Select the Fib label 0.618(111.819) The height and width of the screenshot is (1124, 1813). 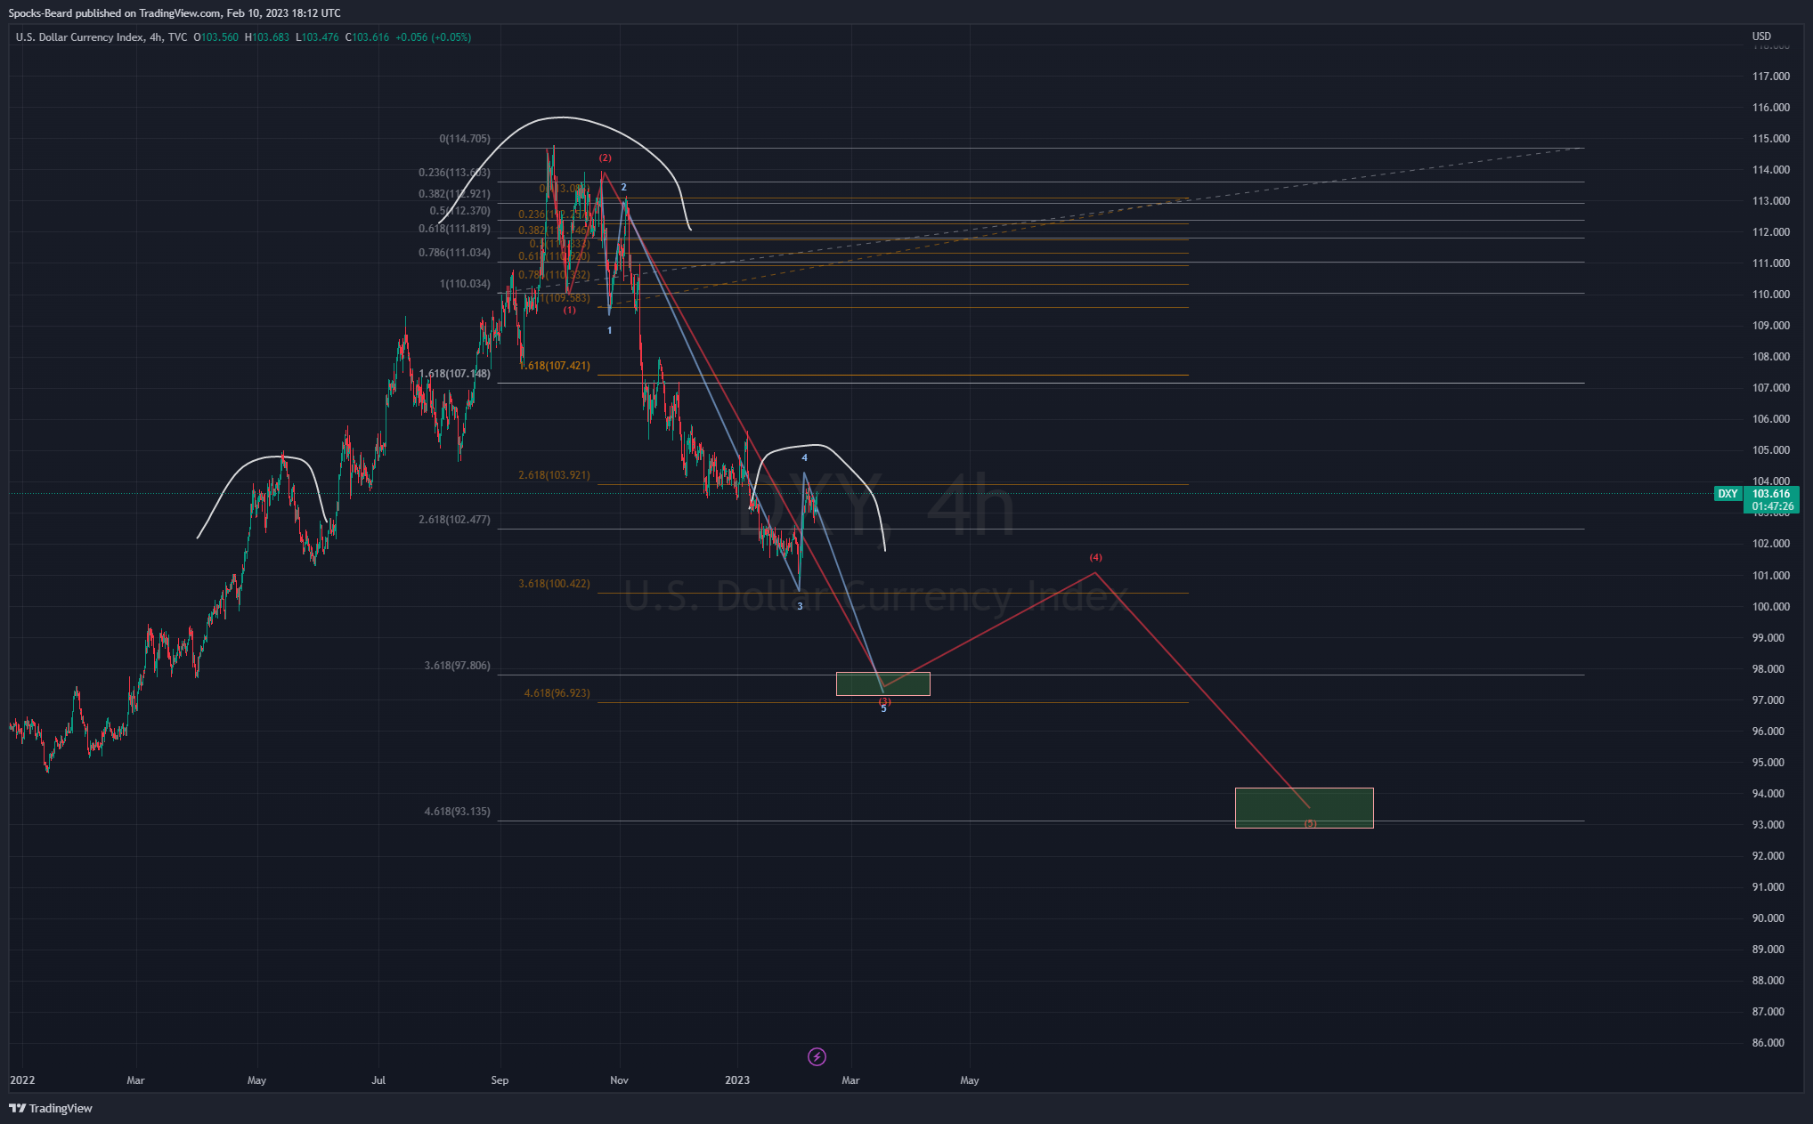454,229
